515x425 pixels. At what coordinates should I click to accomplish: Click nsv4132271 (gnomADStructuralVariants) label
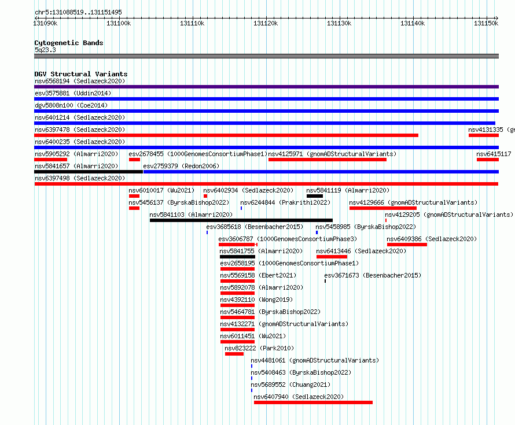coord(285,324)
